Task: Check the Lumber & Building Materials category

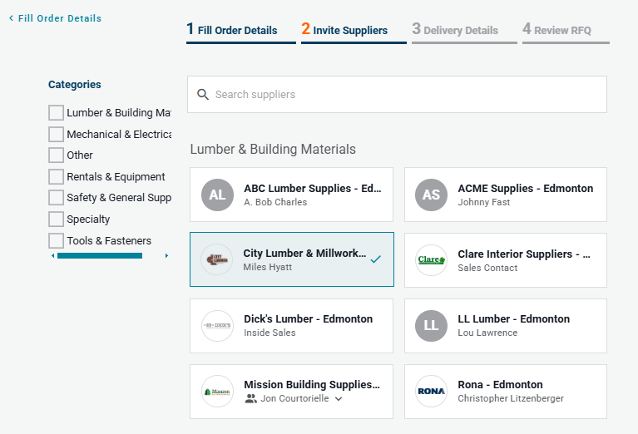Action: click(x=57, y=113)
